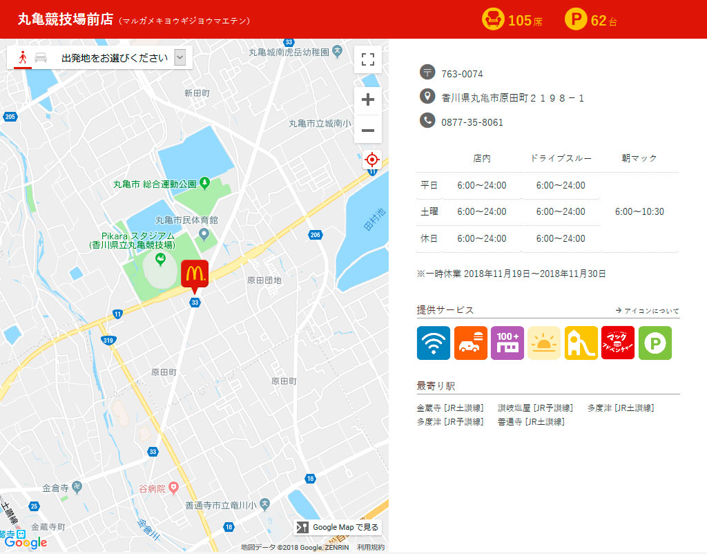This screenshot has width=707, height=554.
Task: Click the 朝マック column header
Action: tap(639, 158)
